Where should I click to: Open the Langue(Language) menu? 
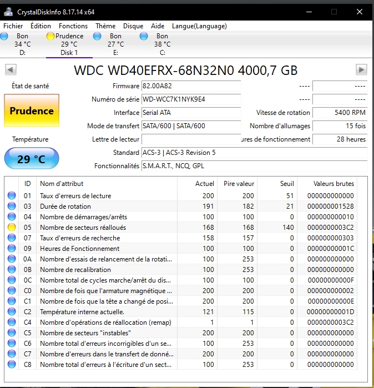pos(199,26)
